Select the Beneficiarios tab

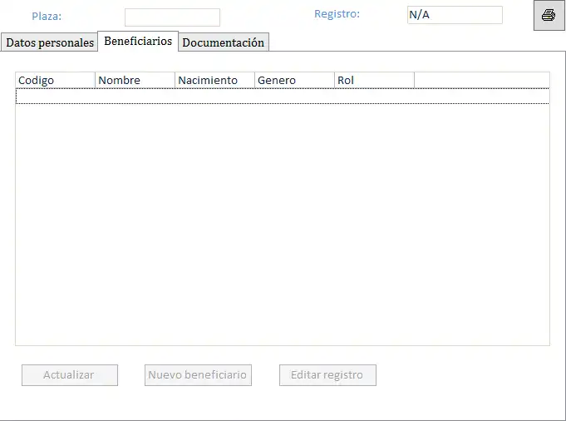pos(138,42)
